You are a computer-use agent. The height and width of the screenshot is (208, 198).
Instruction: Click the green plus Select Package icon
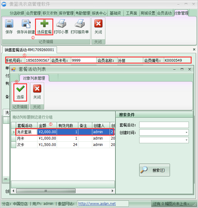(x=44, y=24)
